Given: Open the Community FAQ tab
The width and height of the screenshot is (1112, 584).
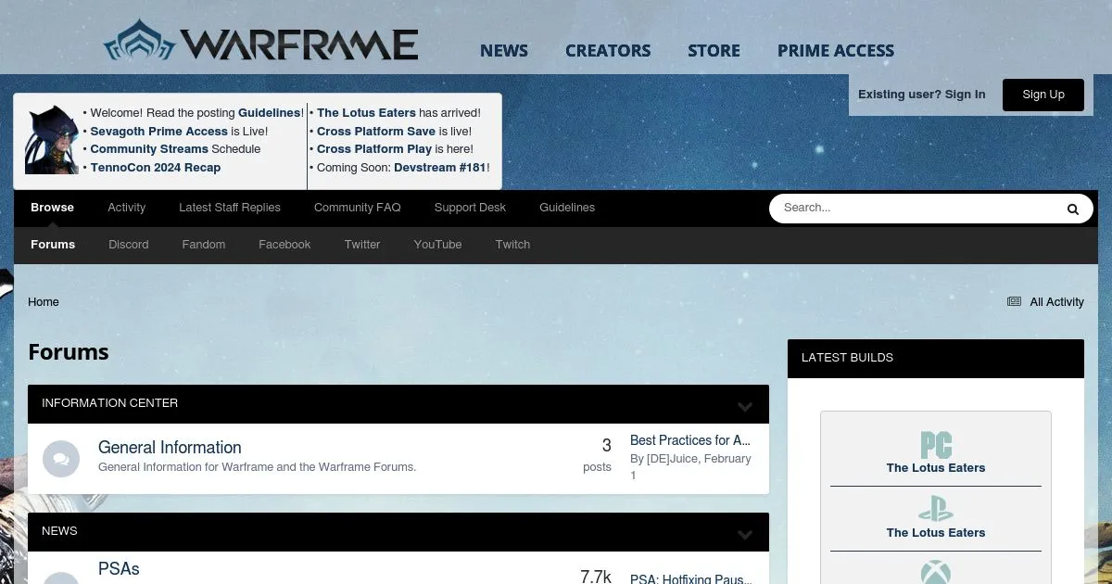Looking at the screenshot, I should [x=358, y=208].
